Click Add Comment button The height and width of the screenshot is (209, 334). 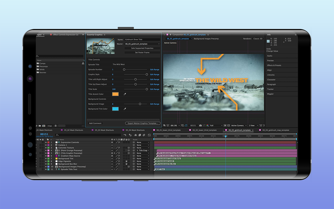(x=95, y=123)
